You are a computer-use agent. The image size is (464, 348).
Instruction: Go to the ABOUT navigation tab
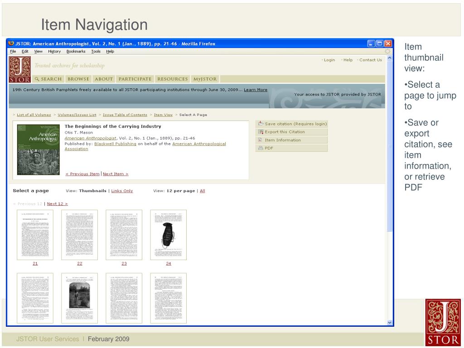coord(104,79)
